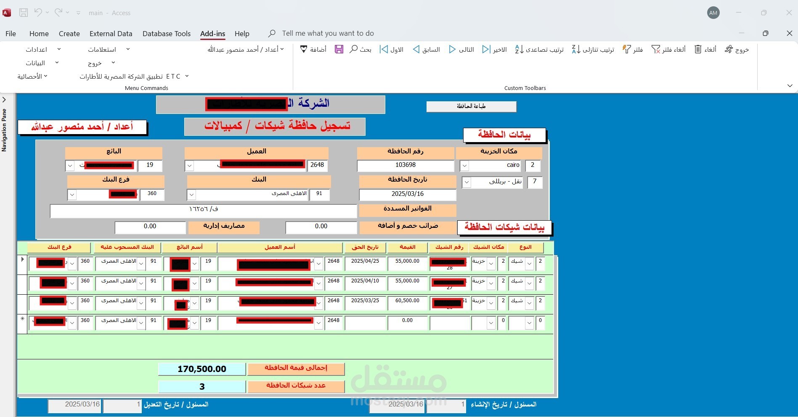
Task: Click the new record asterisk row selector
Action: tap(22, 324)
